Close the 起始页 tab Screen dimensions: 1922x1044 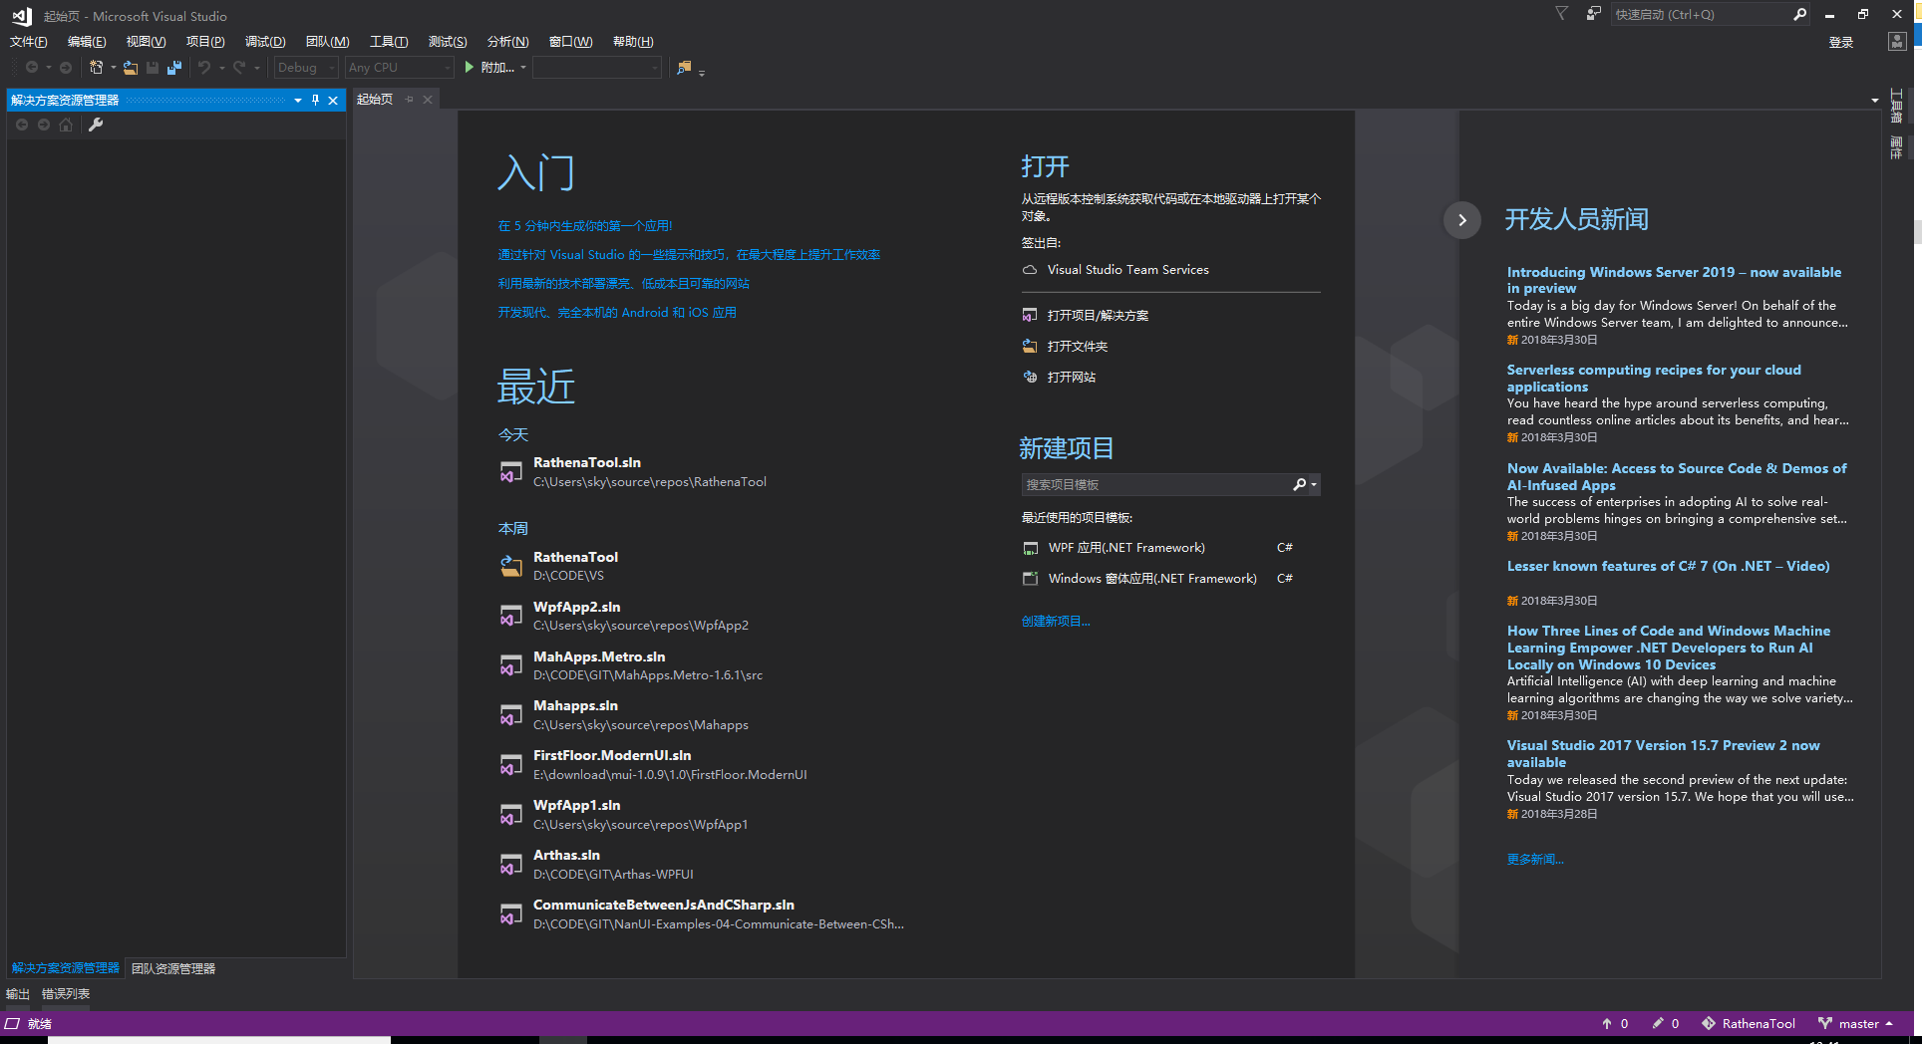point(428,100)
